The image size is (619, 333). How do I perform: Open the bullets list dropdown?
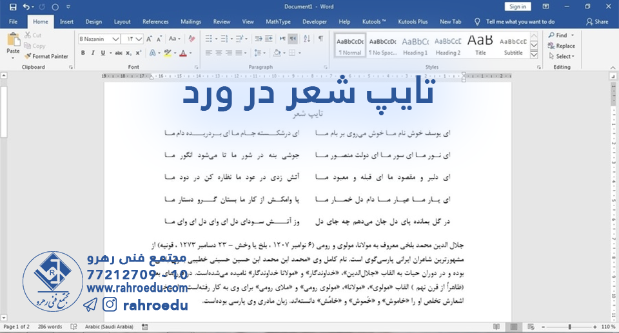(x=216, y=39)
